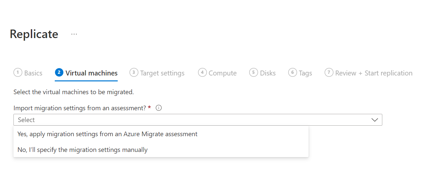Click the Virtual machines tab label
Screen dimensions: 421x189
pyautogui.click(x=91, y=73)
